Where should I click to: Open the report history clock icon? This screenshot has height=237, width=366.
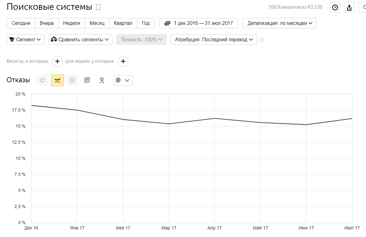point(335,8)
